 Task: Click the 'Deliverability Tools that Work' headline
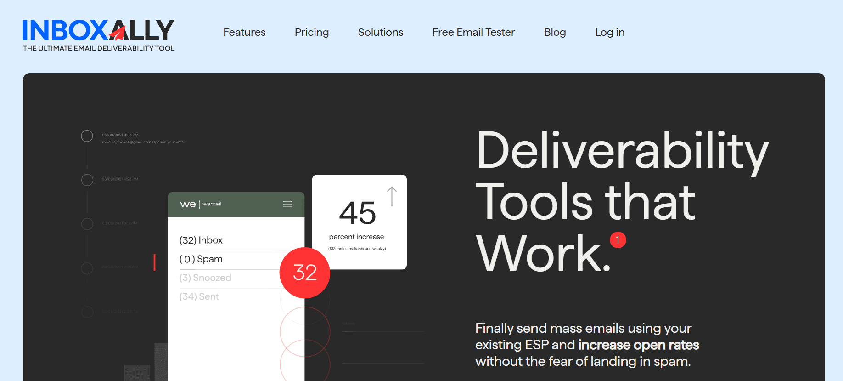click(622, 201)
